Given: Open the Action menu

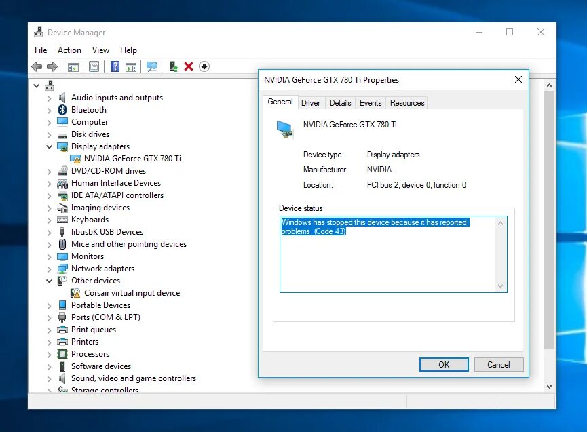Looking at the screenshot, I should pos(69,50).
